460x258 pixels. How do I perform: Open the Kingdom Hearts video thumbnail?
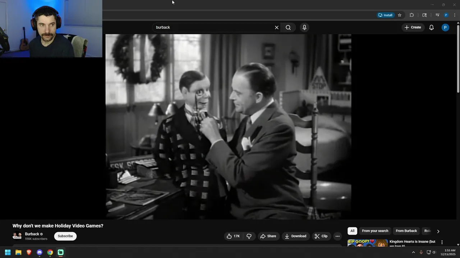[x=368, y=243]
